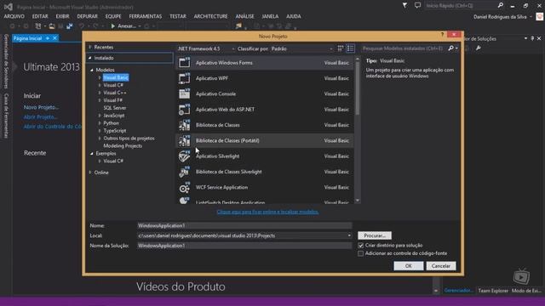This screenshot has height=306, width=545.
Task: Click the Pesquisar Modelos search field
Action: pos(404,48)
